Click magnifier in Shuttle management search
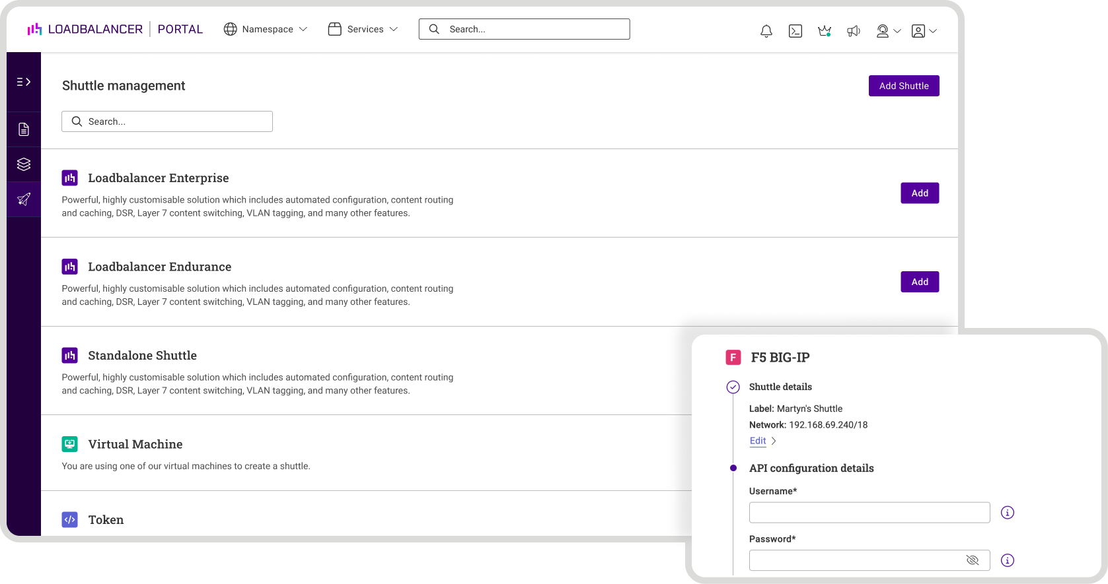This screenshot has height=584, width=1108. click(77, 121)
